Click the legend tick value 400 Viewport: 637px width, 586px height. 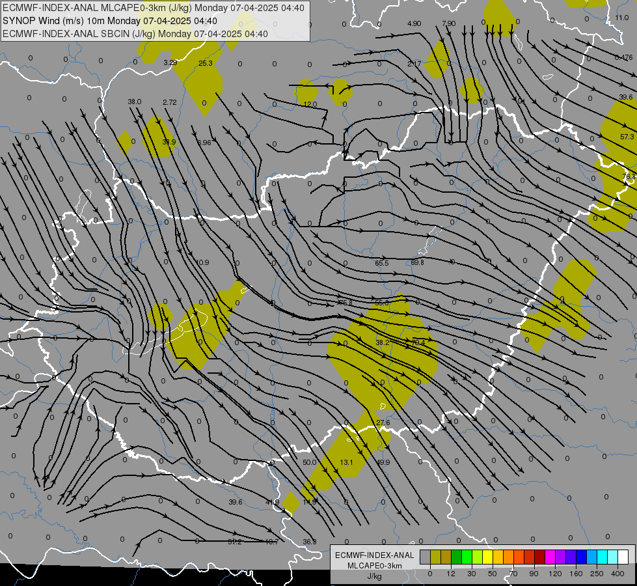coord(617,574)
